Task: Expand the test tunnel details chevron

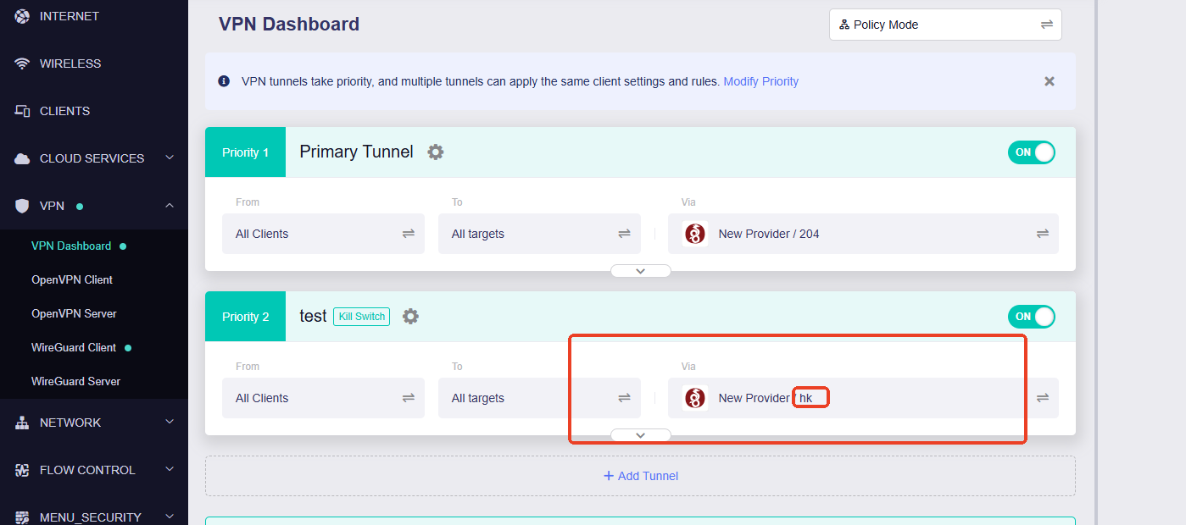Action: pos(640,435)
